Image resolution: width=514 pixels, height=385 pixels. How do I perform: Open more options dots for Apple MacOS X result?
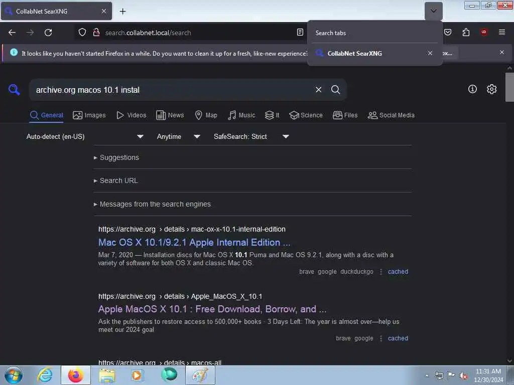click(381, 338)
